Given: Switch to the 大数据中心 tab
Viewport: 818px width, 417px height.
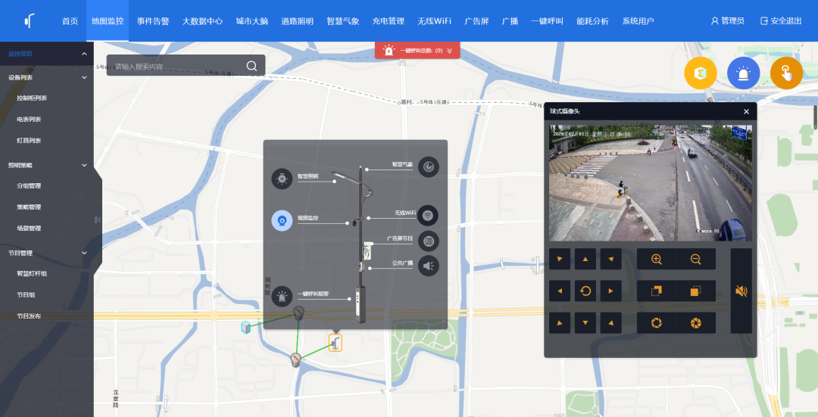Looking at the screenshot, I should (x=202, y=21).
